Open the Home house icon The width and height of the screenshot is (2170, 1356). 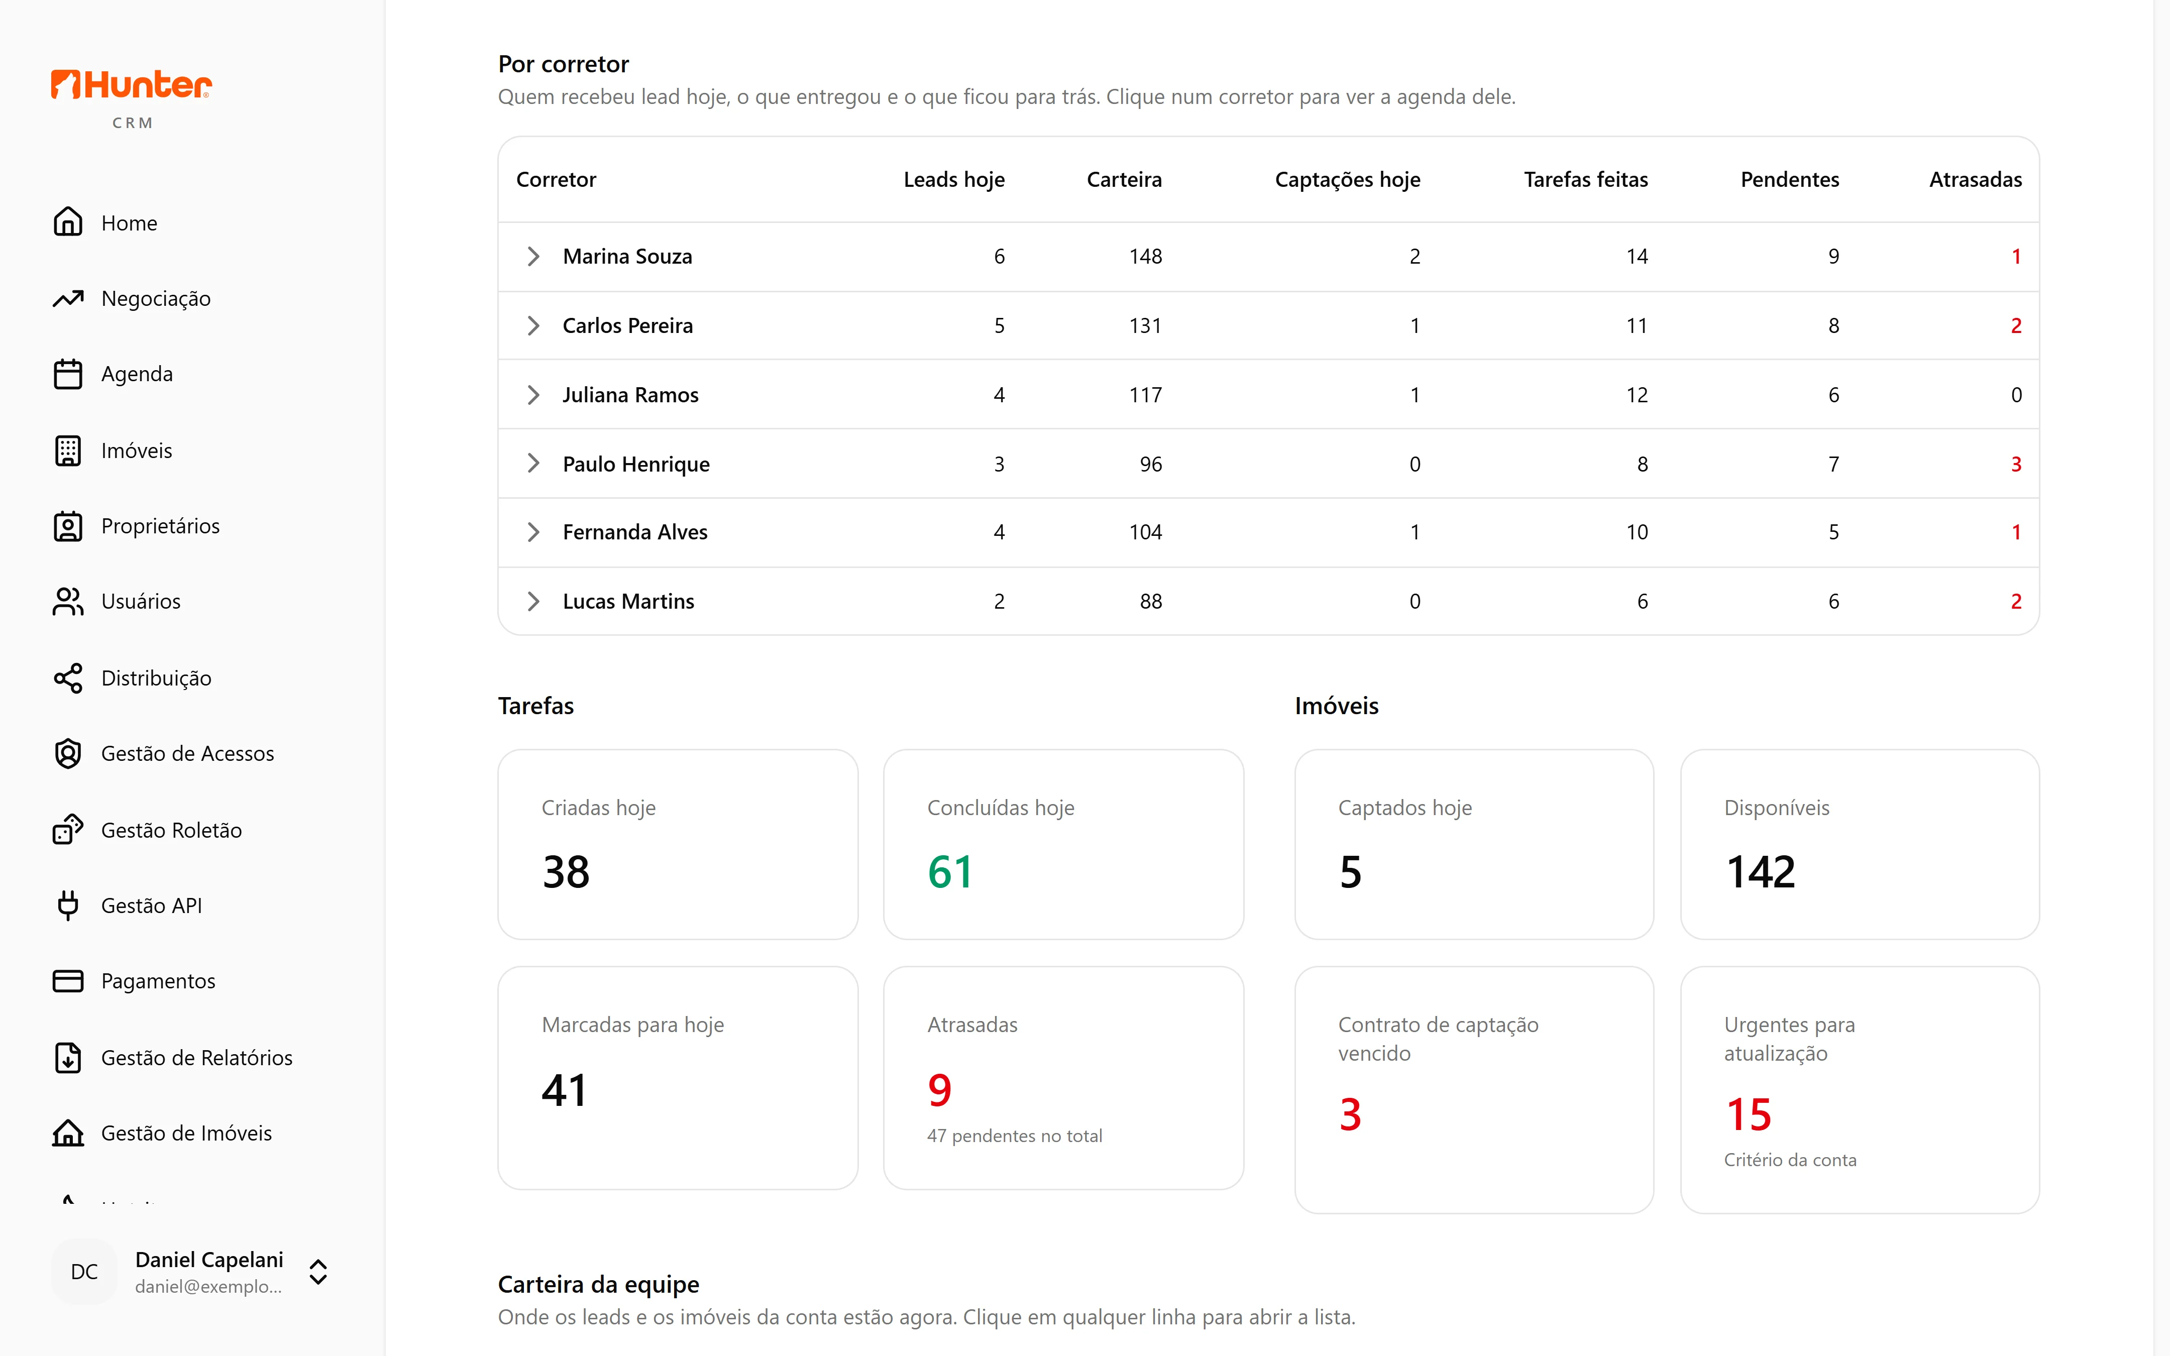coord(68,222)
